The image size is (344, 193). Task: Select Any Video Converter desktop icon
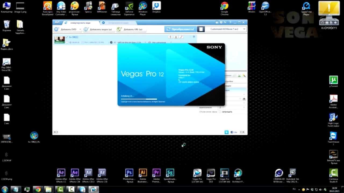[x=61, y=9]
